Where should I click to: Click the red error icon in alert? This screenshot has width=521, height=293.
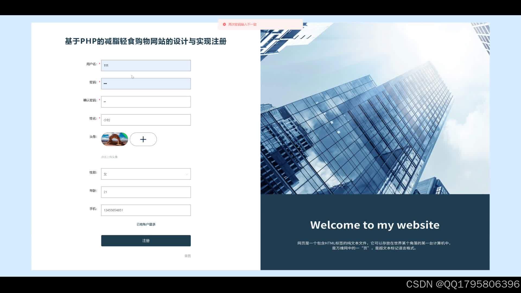pyautogui.click(x=224, y=24)
